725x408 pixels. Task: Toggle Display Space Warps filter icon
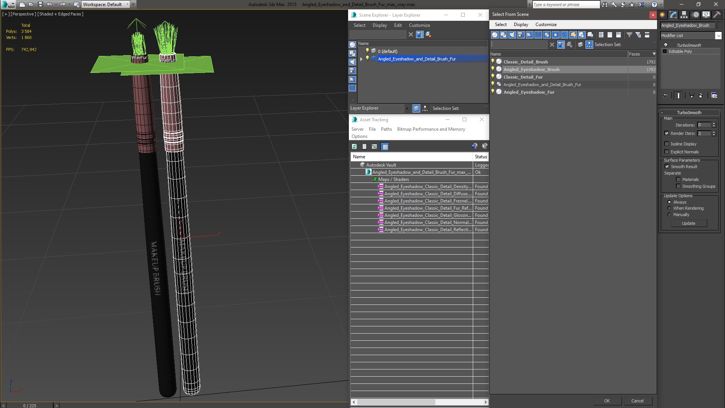click(x=538, y=35)
